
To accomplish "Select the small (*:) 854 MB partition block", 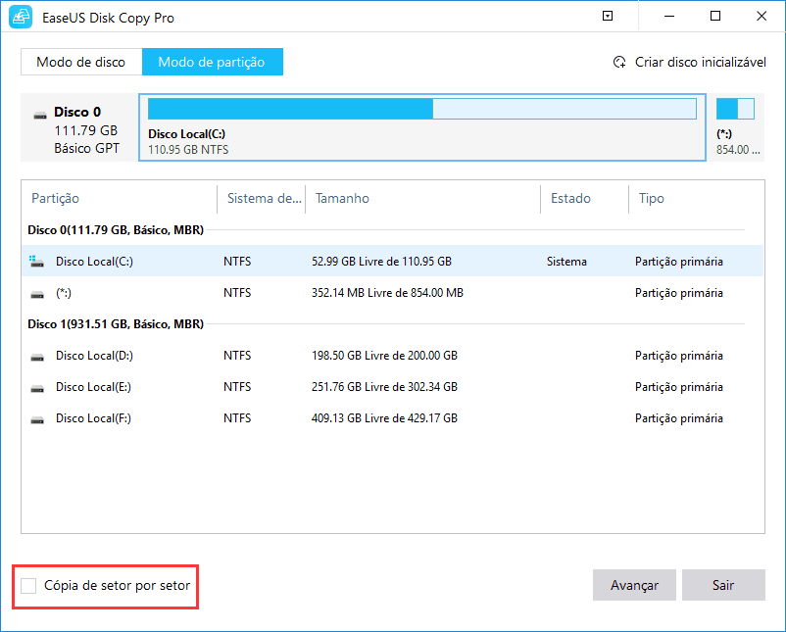I will 735,127.
